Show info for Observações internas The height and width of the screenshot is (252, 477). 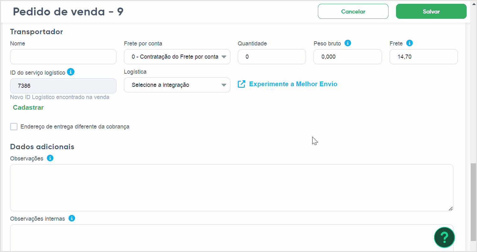coord(72,218)
